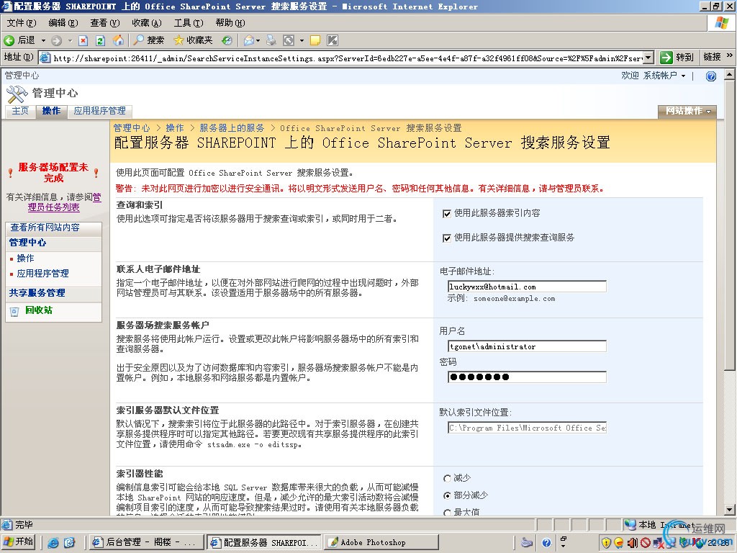Click the Forward arrow button
737x553 pixels.
[56, 40]
